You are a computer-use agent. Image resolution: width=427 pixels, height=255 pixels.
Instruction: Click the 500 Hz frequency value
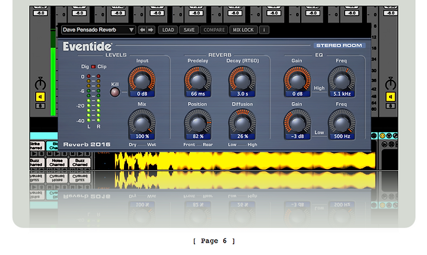(x=342, y=136)
